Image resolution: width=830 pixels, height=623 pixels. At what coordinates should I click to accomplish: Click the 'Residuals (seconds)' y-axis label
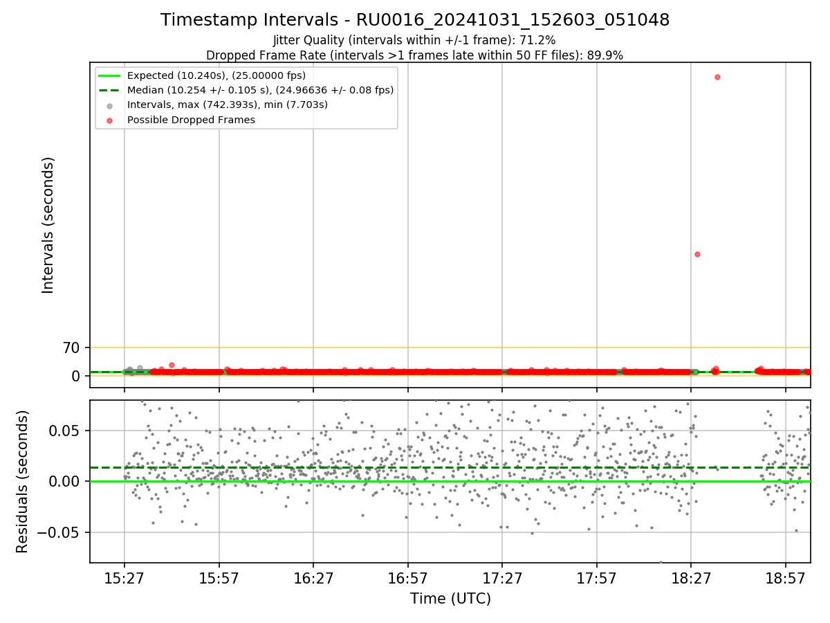(23, 481)
